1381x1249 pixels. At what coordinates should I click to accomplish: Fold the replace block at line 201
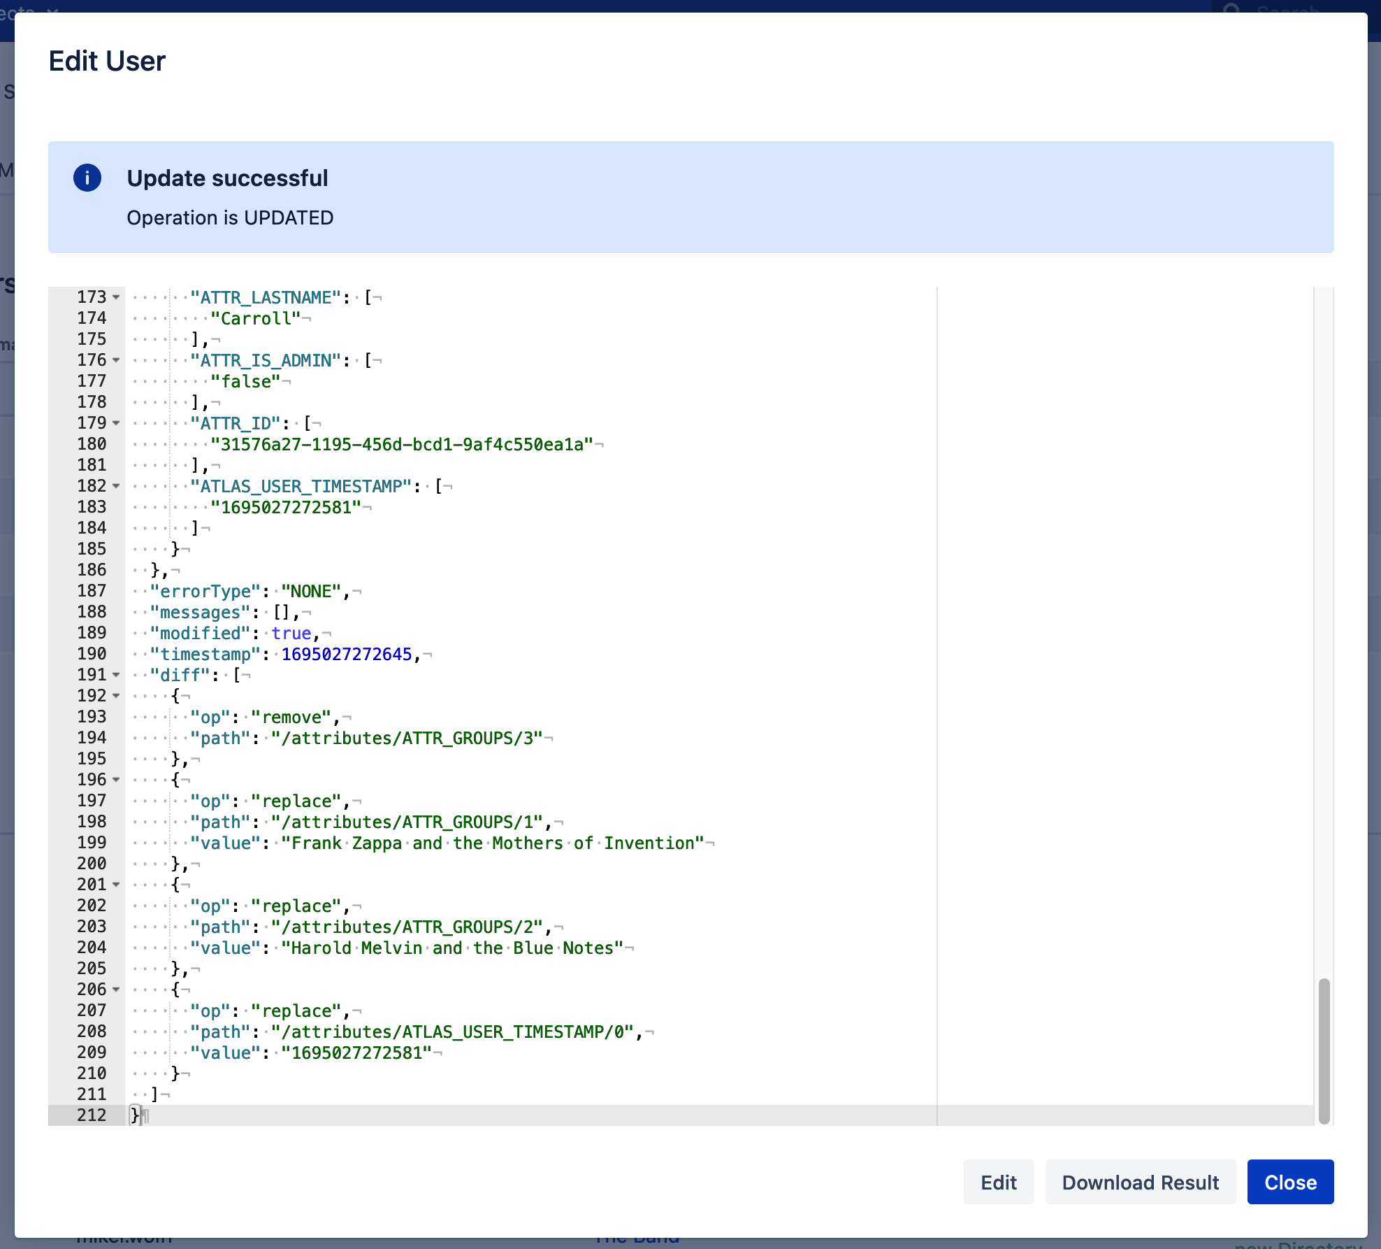coord(116,885)
